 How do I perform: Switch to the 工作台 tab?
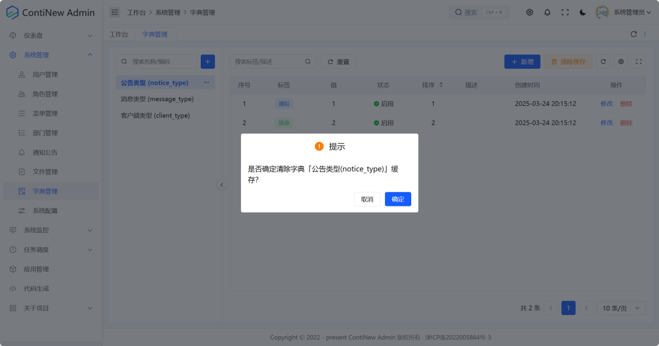point(119,35)
